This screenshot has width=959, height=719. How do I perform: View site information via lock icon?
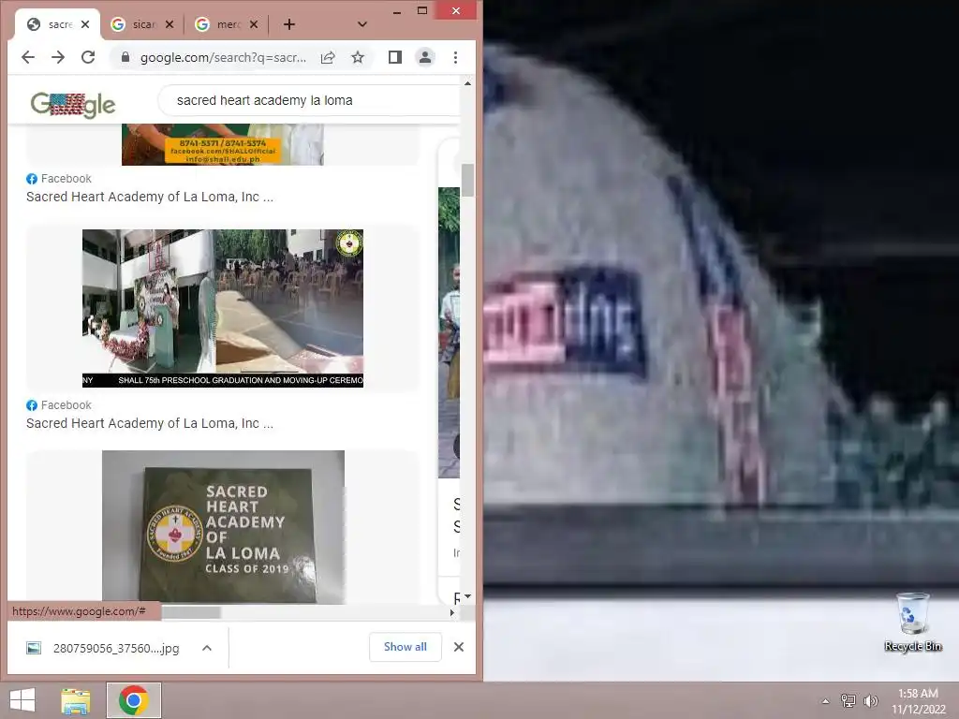tap(125, 57)
